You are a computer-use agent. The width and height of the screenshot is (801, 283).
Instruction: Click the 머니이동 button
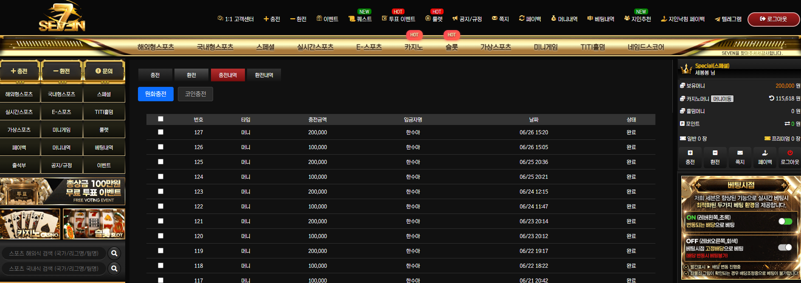(x=722, y=99)
